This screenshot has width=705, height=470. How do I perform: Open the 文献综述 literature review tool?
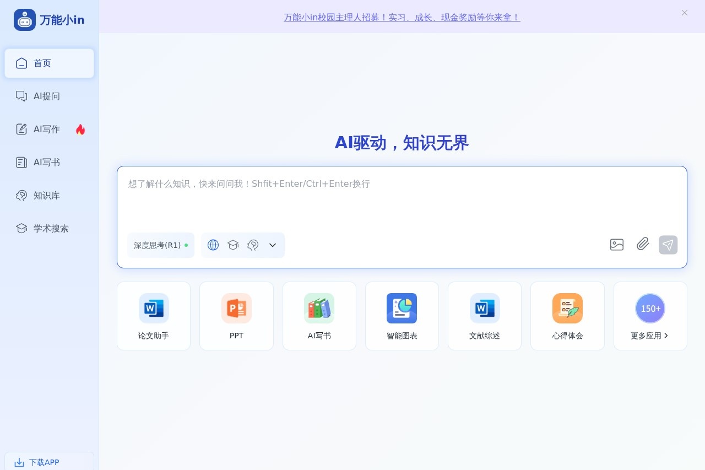tap(484, 316)
